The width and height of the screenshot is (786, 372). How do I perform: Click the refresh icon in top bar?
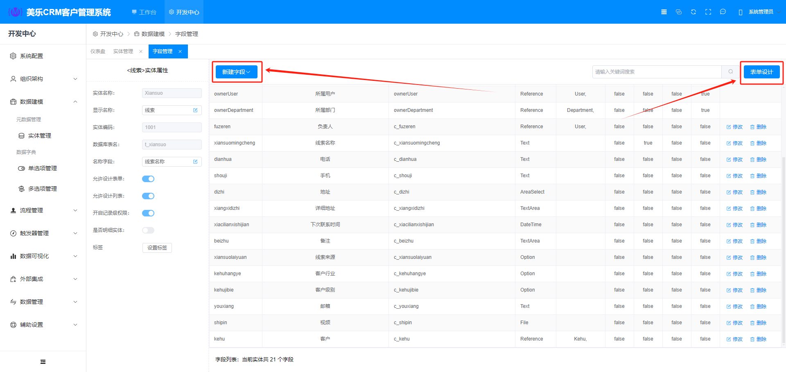pyautogui.click(x=693, y=12)
